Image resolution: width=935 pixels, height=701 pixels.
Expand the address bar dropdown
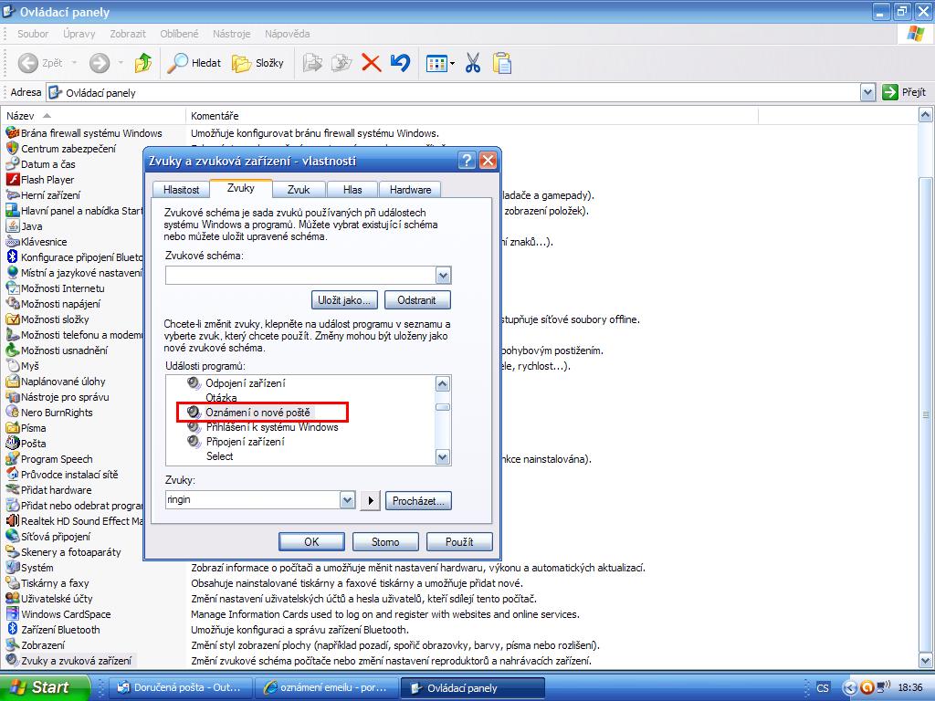(867, 92)
